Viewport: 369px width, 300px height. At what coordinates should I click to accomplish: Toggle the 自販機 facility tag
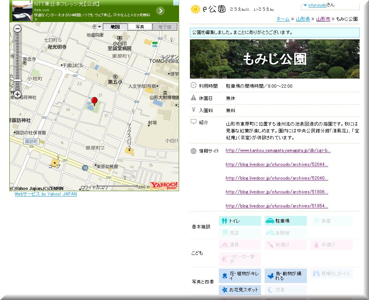(286, 233)
